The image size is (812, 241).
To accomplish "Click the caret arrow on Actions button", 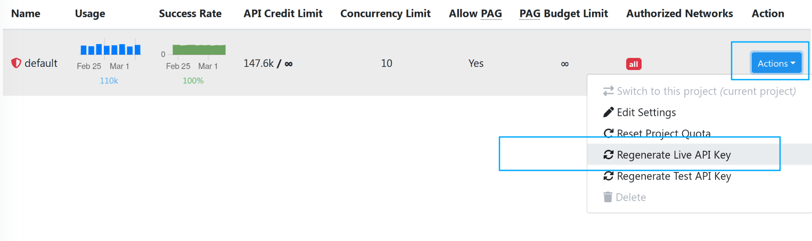I will pyautogui.click(x=793, y=64).
